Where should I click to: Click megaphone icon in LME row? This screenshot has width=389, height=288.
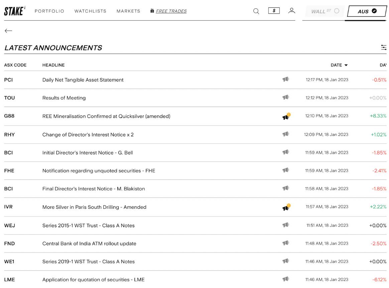point(286,279)
